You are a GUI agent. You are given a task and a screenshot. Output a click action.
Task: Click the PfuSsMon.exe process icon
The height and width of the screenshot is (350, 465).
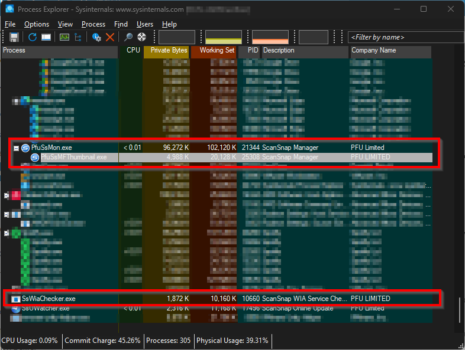click(25, 148)
